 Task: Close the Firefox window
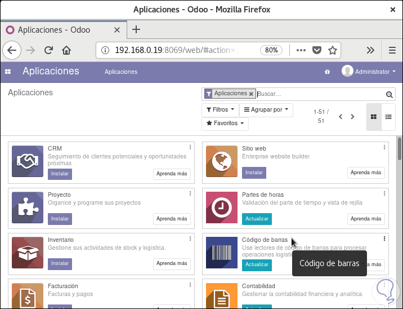[x=392, y=10]
